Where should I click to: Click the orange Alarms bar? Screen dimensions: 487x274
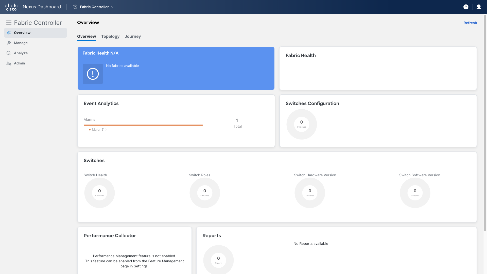143,125
